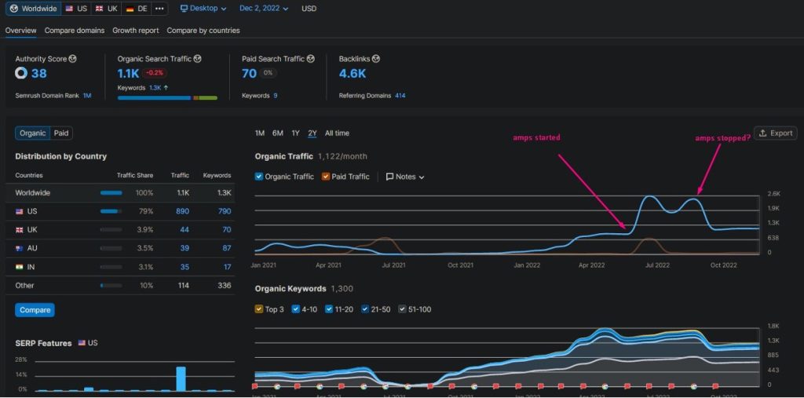The height and width of the screenshot is (398, 804).
Task: Open IN traffic value 35
Action: 185,267
